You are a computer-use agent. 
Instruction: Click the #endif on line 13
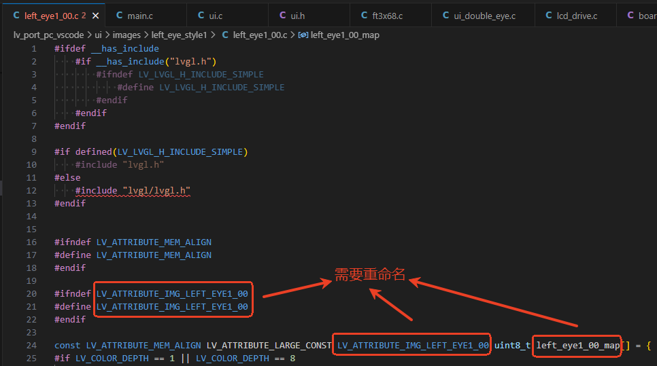pyautogui.click(x=70, y=203)
